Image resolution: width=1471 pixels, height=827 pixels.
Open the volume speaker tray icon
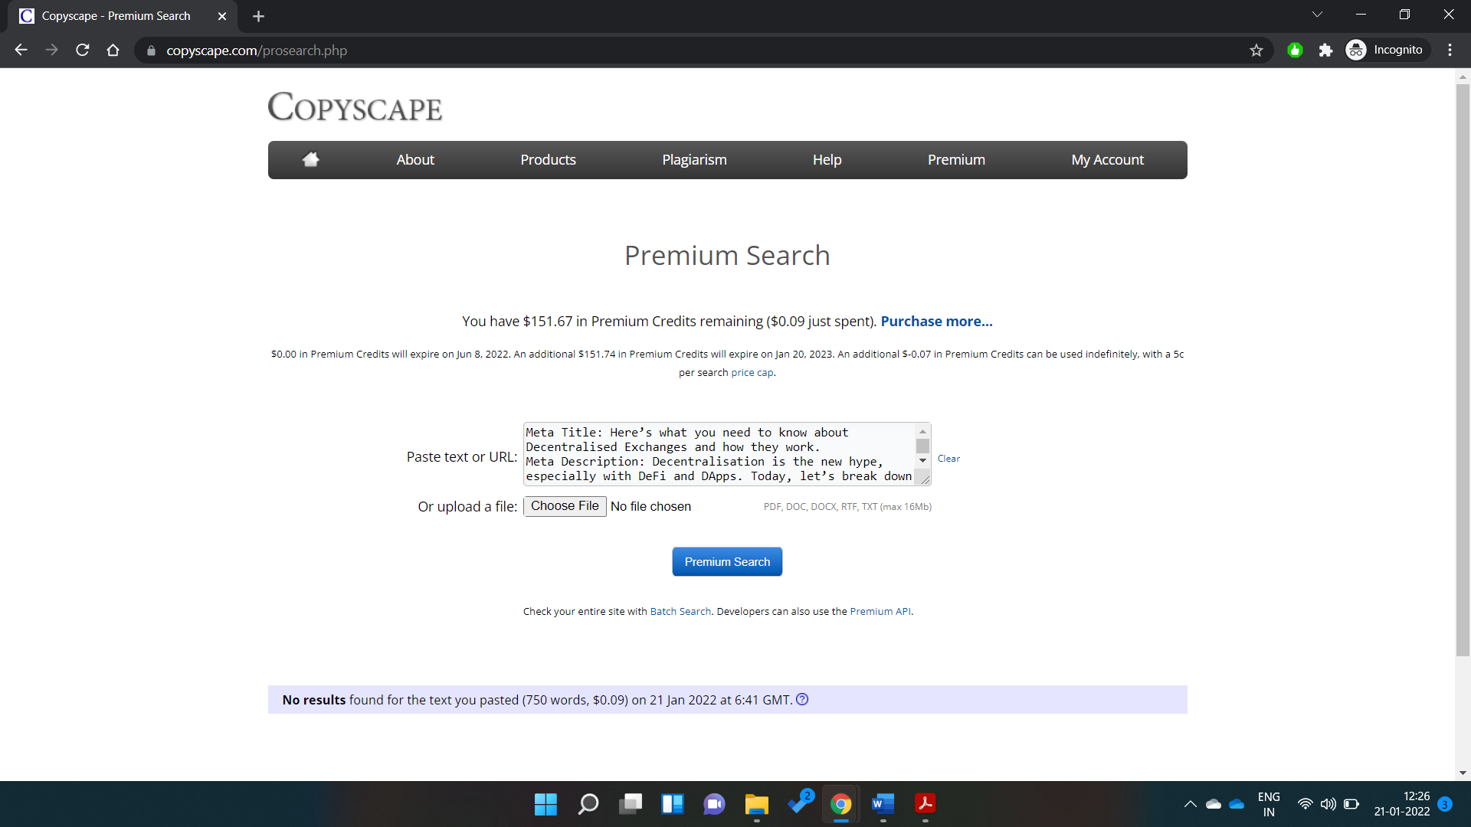[1328, 804]
